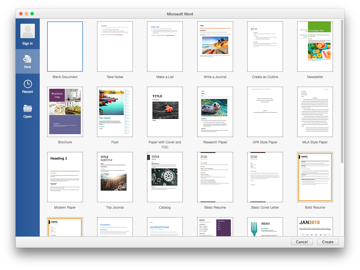This screenshot has width=360, height=270.
Task: Click the 'Newsletter' caption text
Action: pos(315,77)
